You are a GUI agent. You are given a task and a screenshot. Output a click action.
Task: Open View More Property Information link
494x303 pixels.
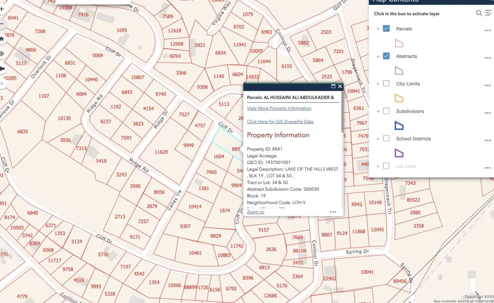click(x=279, y=109)
